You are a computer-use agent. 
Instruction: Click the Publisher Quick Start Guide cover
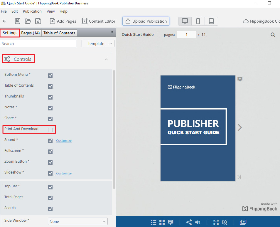[198, 128]
